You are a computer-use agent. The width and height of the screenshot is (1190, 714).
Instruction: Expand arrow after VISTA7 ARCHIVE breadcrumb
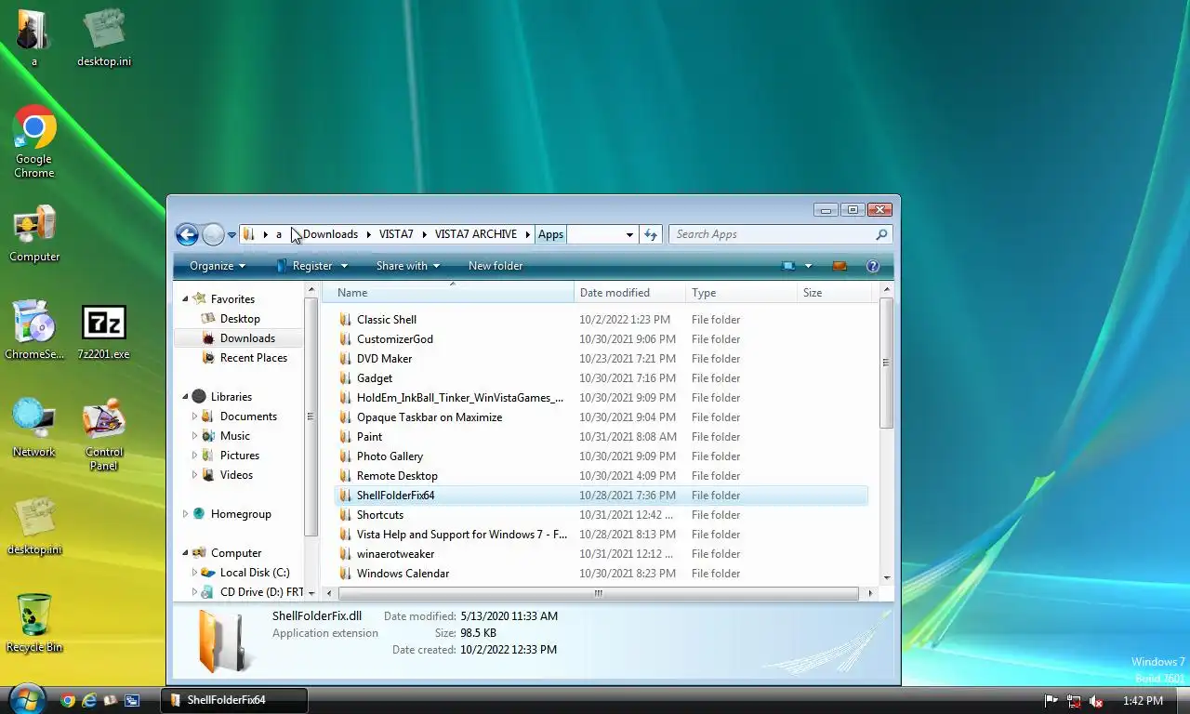pyautogui.click(x=528, y=234)
